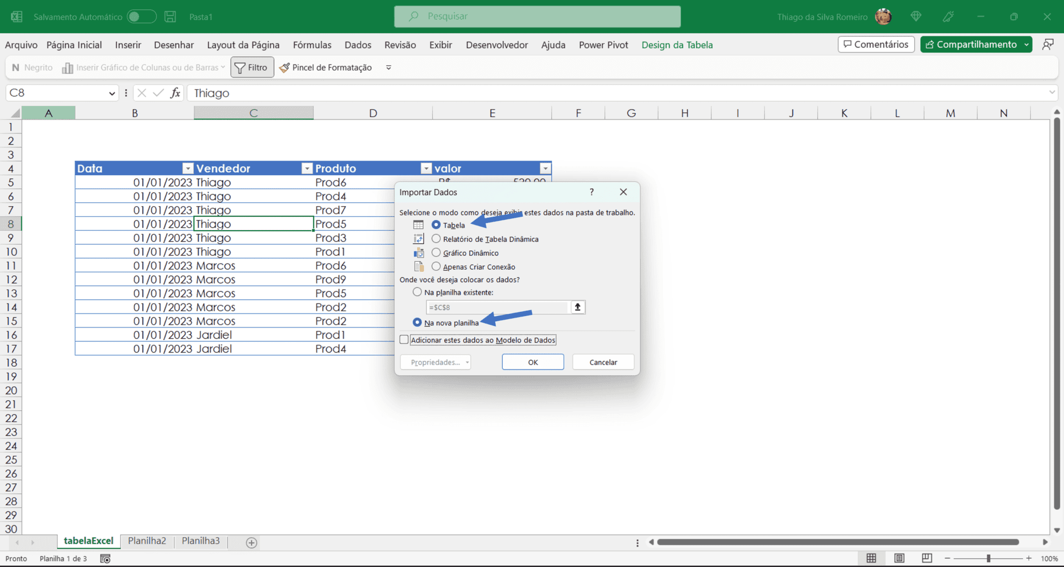This screenshot has width=1064, height=567.
Task: Open the Vendedor column filter dropdown
Action: click(x=307, y=168)
